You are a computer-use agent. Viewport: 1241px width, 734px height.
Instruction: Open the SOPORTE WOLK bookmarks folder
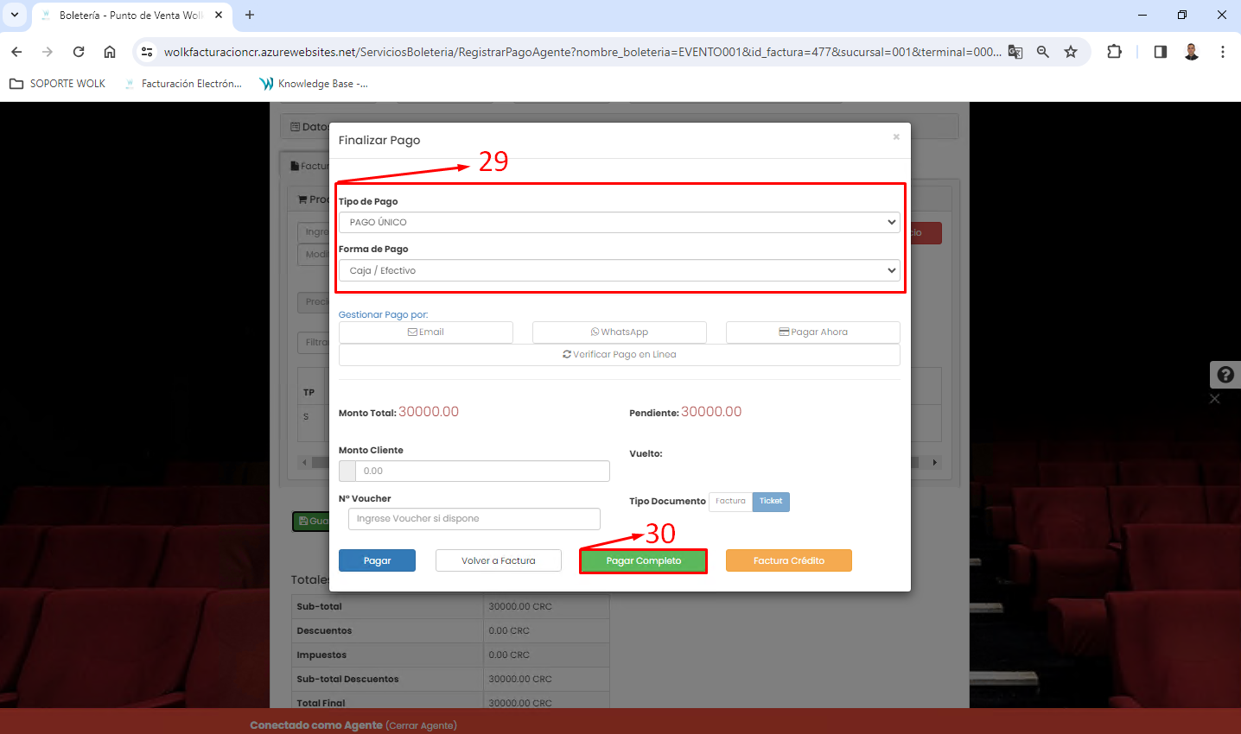(x=57, y=84)
